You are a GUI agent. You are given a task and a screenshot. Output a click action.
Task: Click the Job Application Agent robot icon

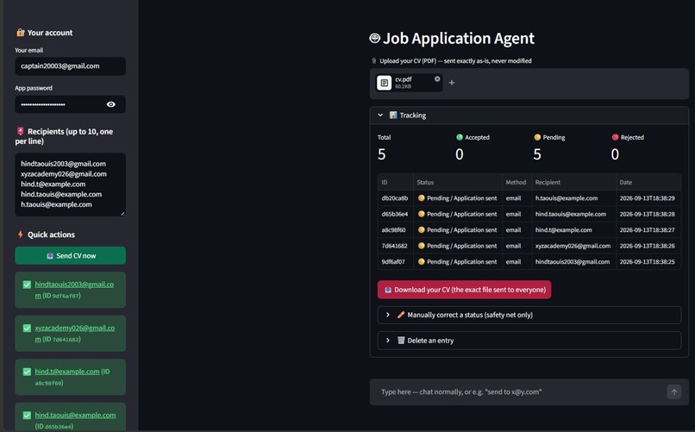click(374, 38)
